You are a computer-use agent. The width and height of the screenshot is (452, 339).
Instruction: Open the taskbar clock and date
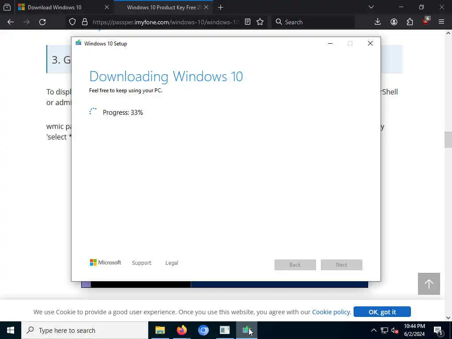(x=414, y=330)
